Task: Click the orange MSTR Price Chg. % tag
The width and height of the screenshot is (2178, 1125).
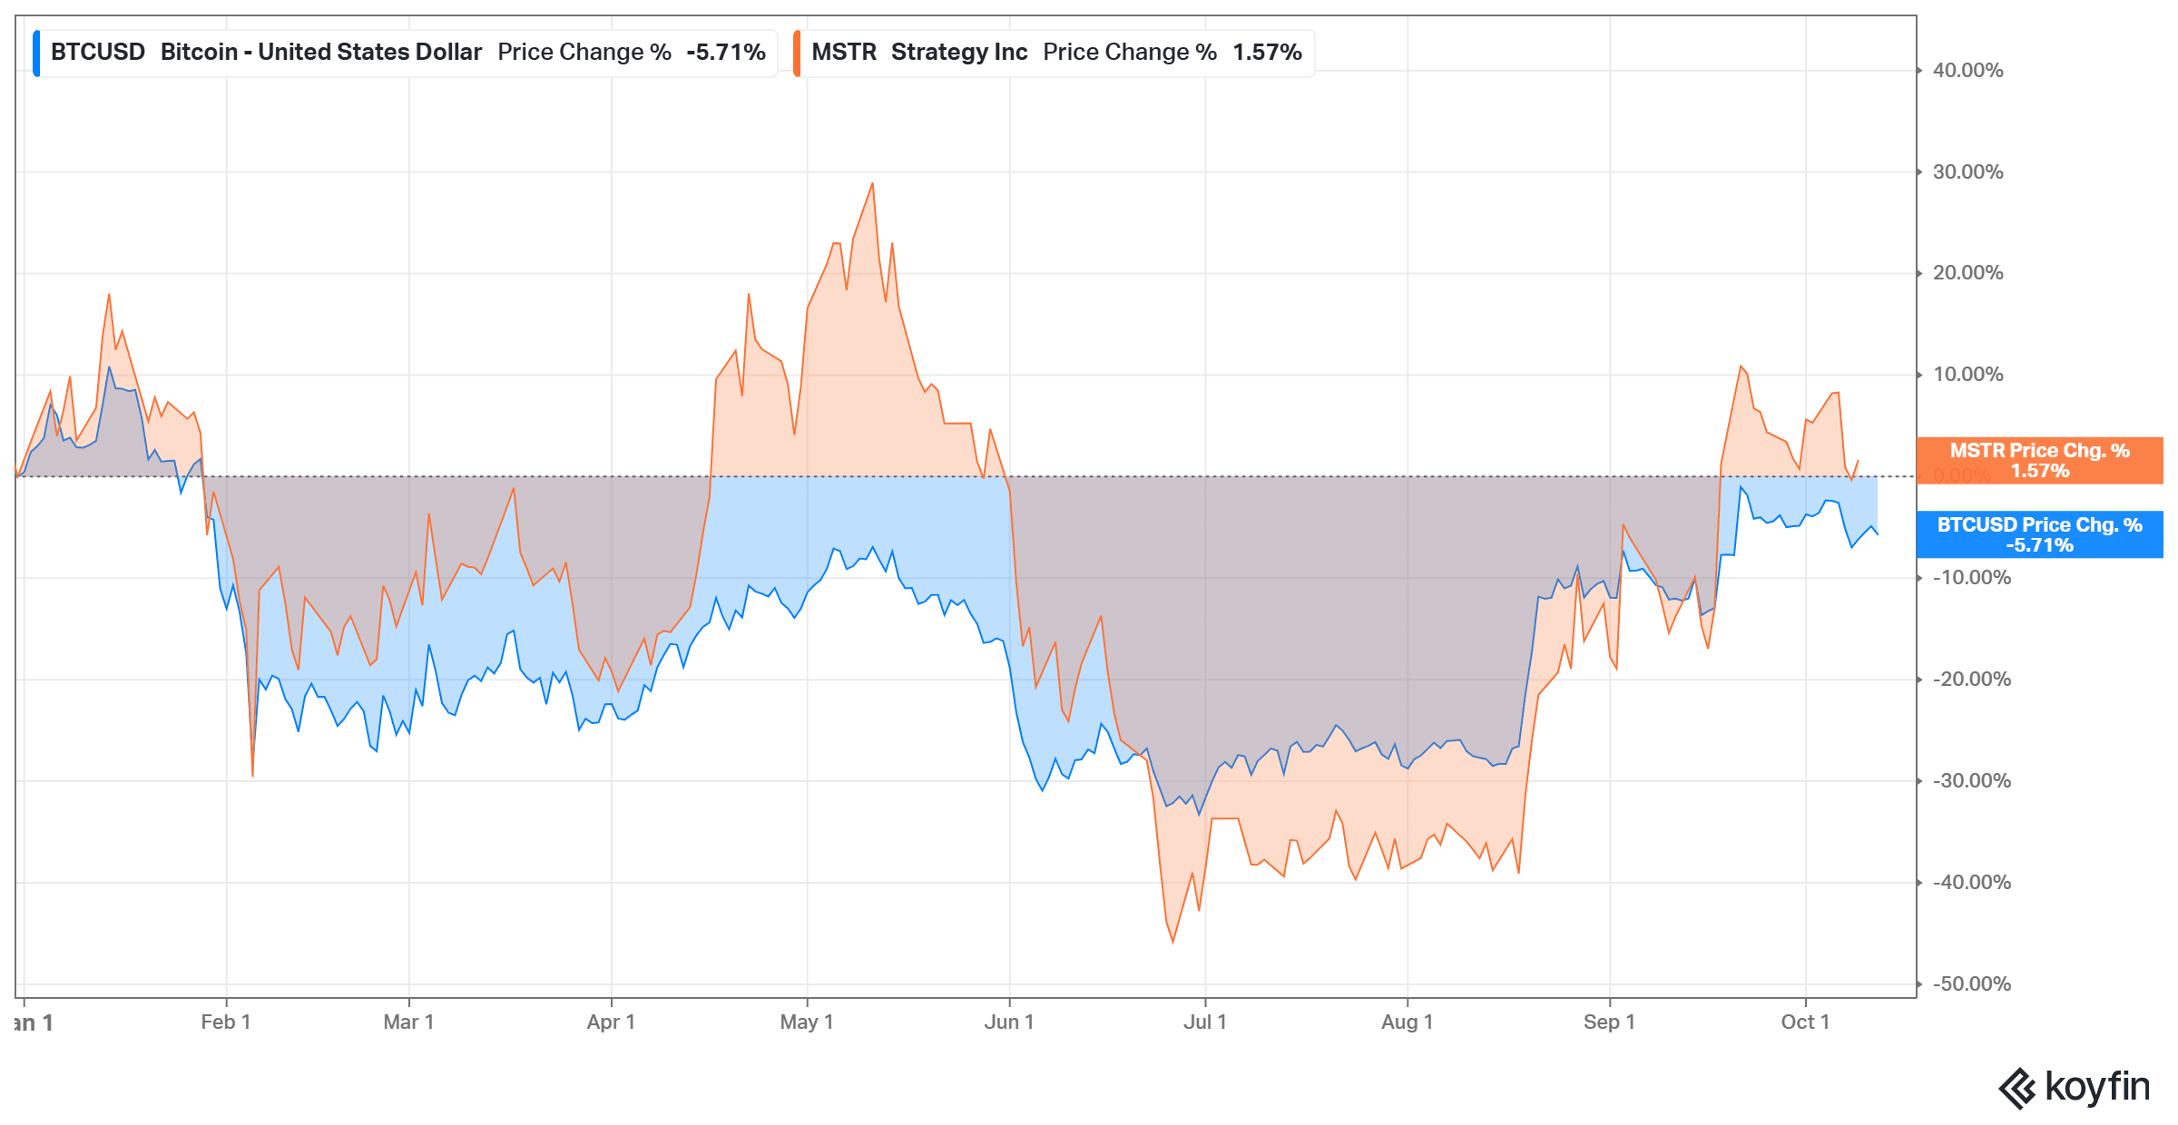Action: tap(2039, 460)
